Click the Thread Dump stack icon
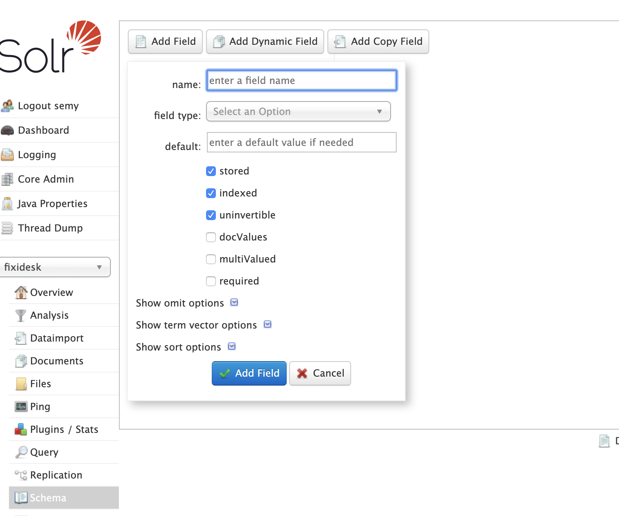 pos(7,228)
